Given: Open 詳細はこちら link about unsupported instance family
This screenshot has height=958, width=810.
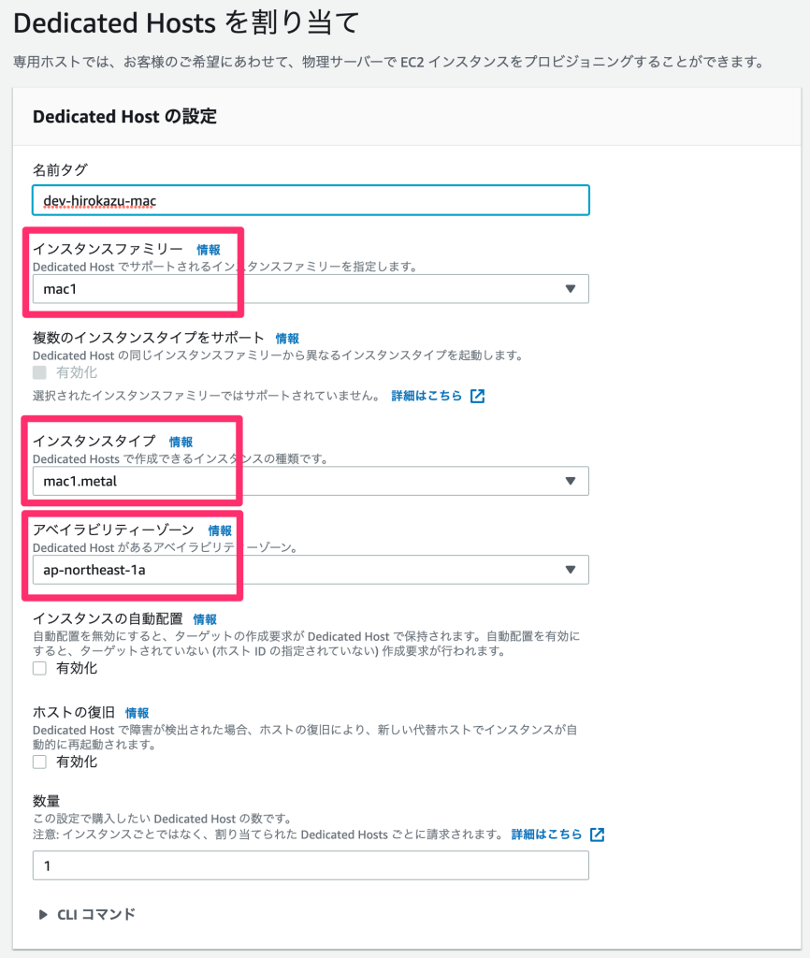Looking at the screenshot, I should coord(427,396).
